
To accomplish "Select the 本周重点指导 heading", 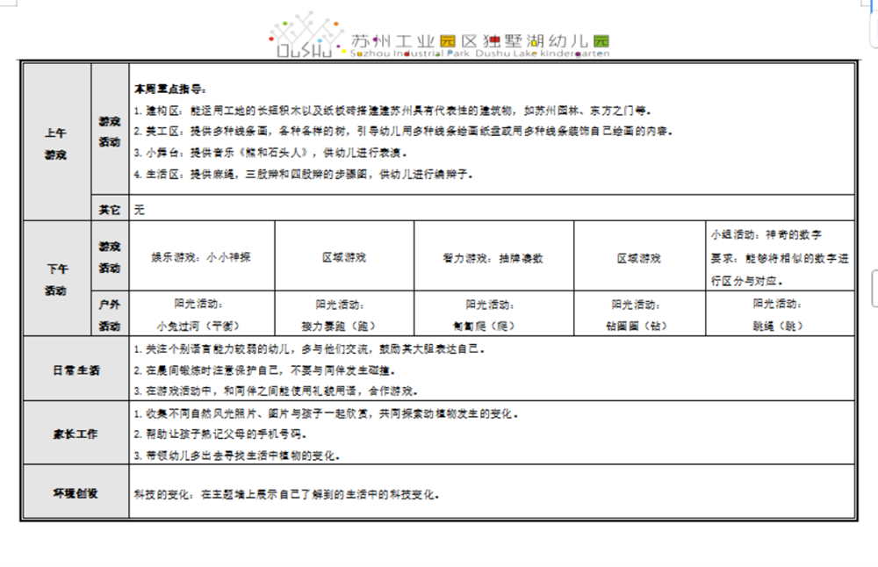I will [x=170, y=90].
